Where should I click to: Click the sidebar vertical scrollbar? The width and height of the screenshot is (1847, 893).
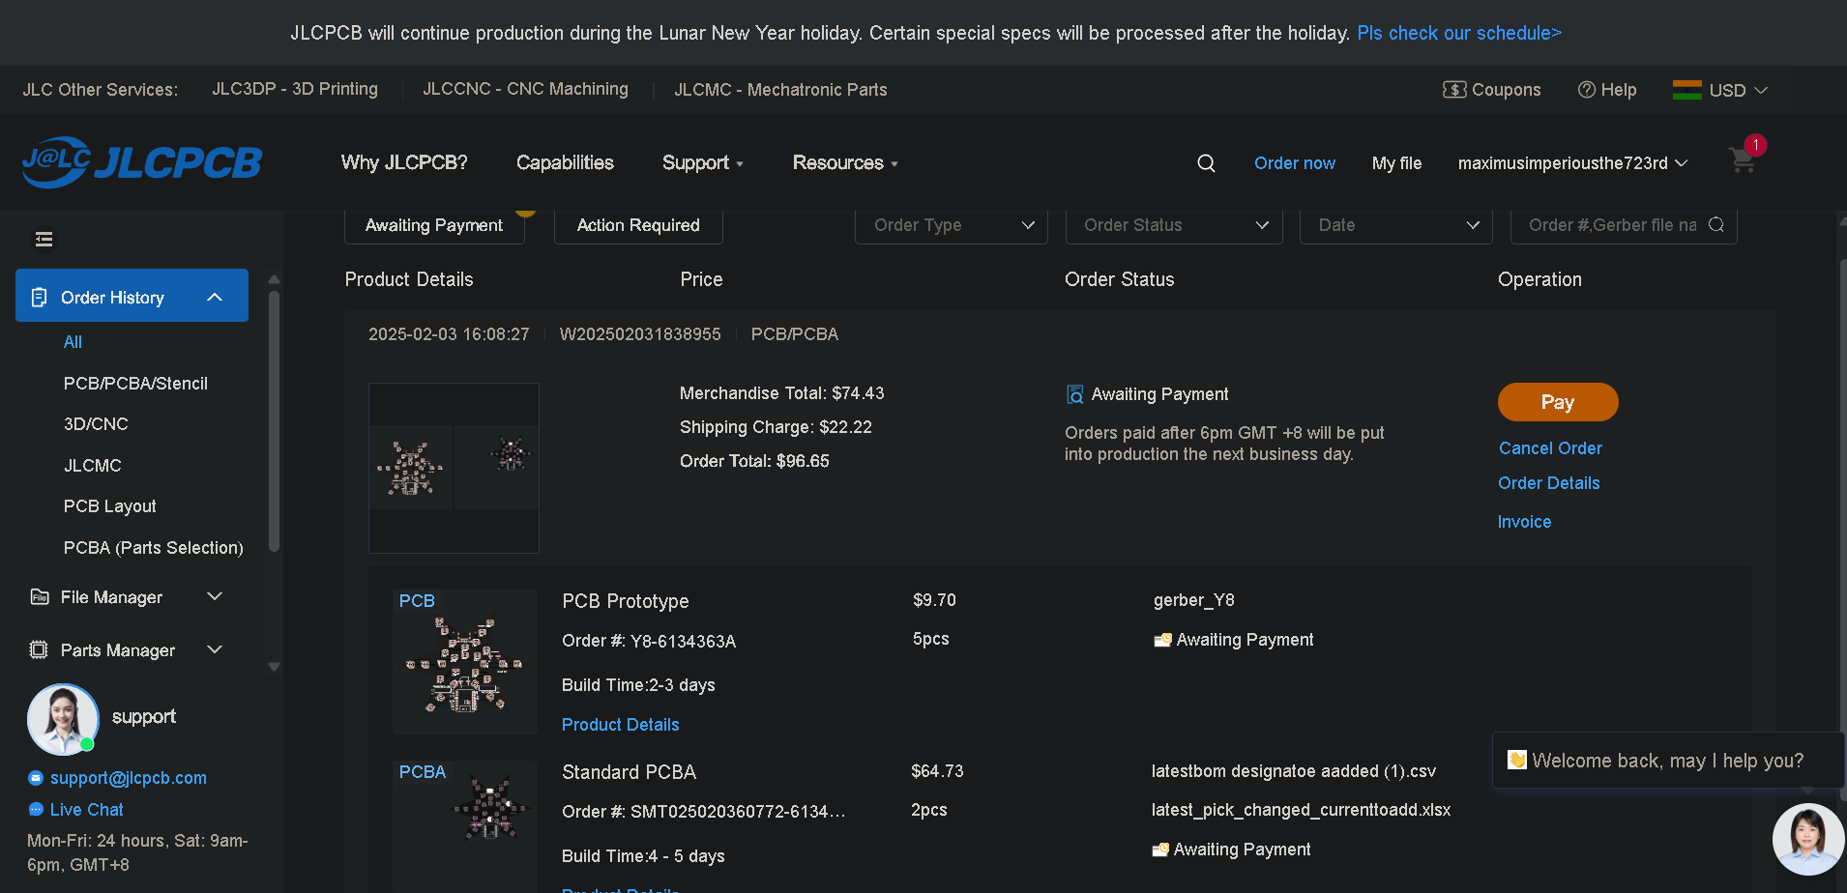click(x=274, y=421)
